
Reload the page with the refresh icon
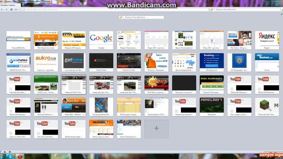pyautogui.click(x=11, y=9)
